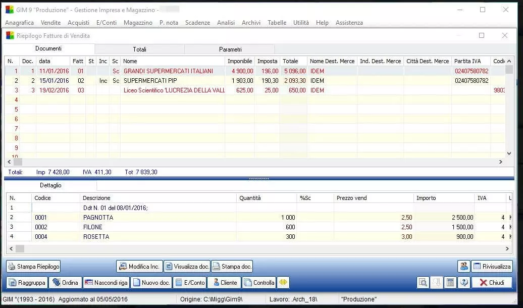The image size is (523, 308).
Task: Select the SUPERMERCATI PIP invoice row
Action: click(150, 81)
